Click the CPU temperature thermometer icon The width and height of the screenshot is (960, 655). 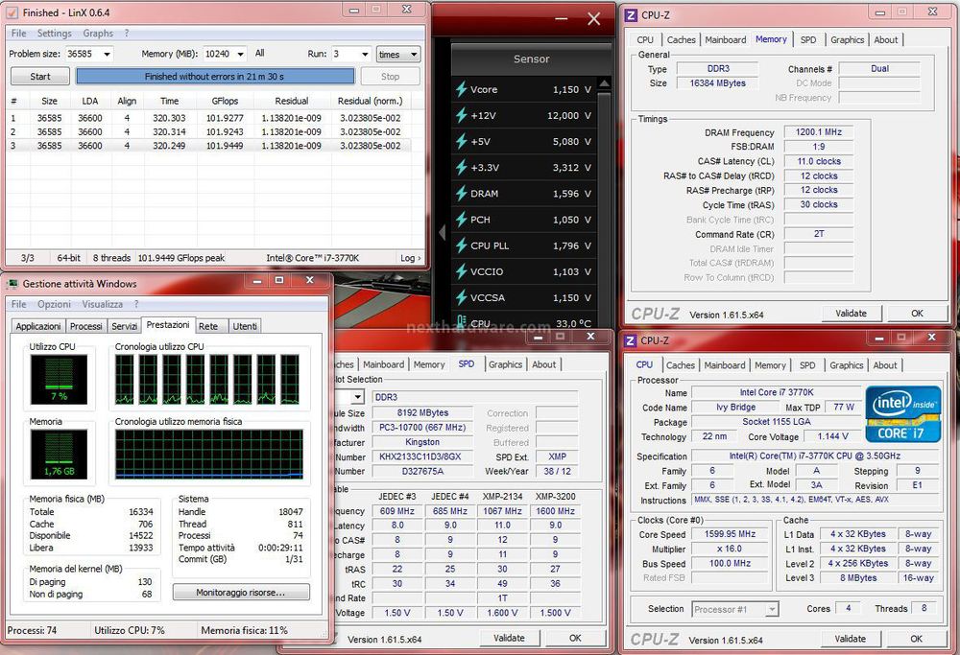[461, 321]
